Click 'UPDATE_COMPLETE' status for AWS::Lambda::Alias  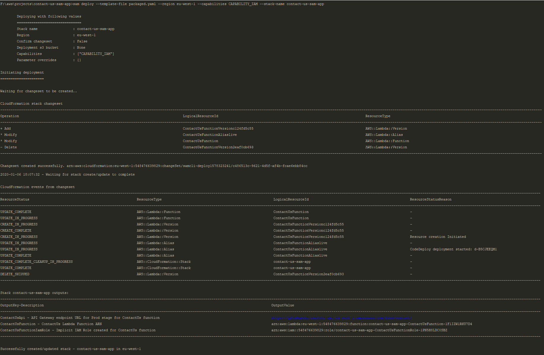pyautogui.click(x=16, y=256)
